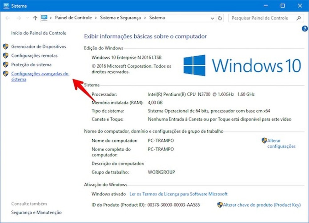Open Proteção do sistema
This screenshot has height=223, width=309.
click(31, 65)
